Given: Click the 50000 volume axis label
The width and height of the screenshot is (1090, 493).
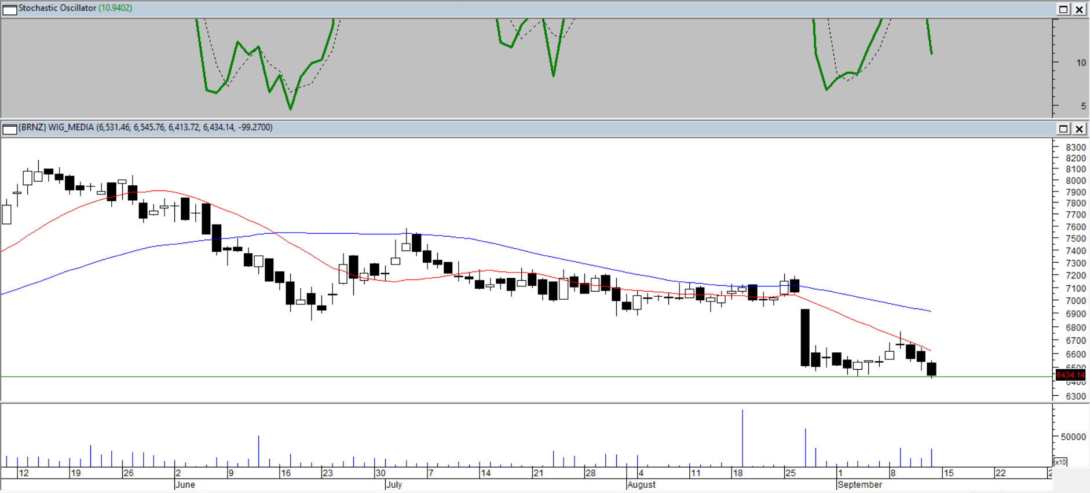Looking at the screenshot, I should point(1073,437).
